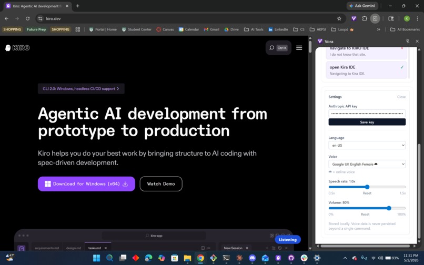Select design.md tab in Kiro preview
Screen dimensions: 424x265
[74, 248]
